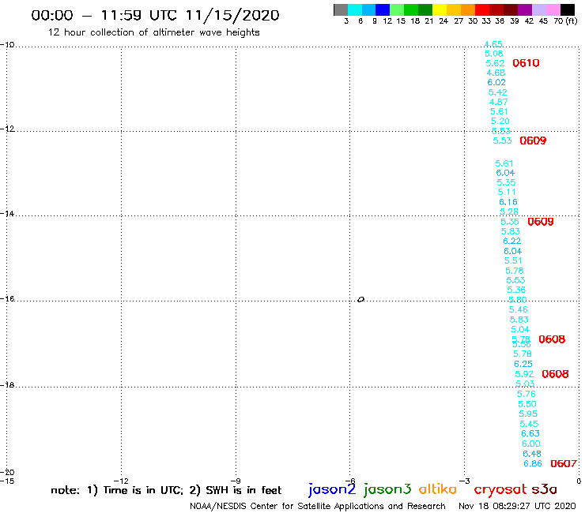
Task: Click the wave height reading 4.68
Action: pos(496,73)
